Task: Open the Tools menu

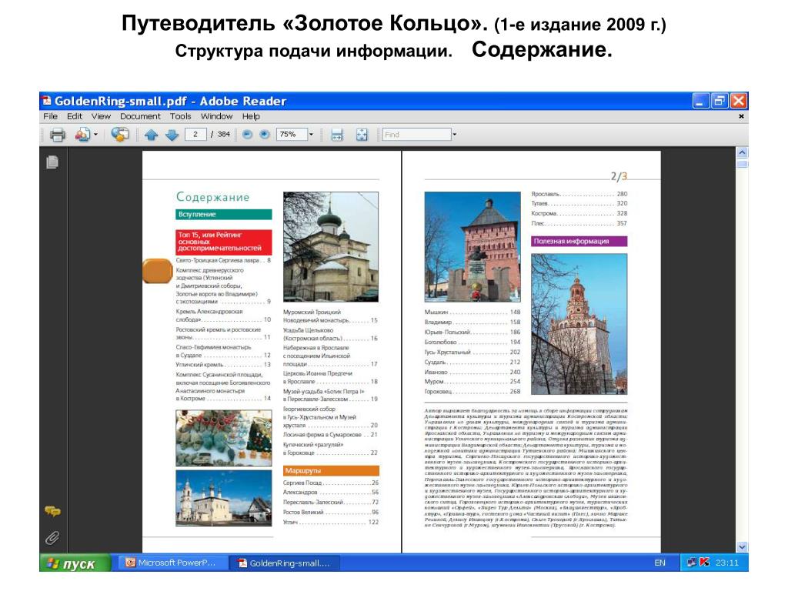Action: [180, 116]
